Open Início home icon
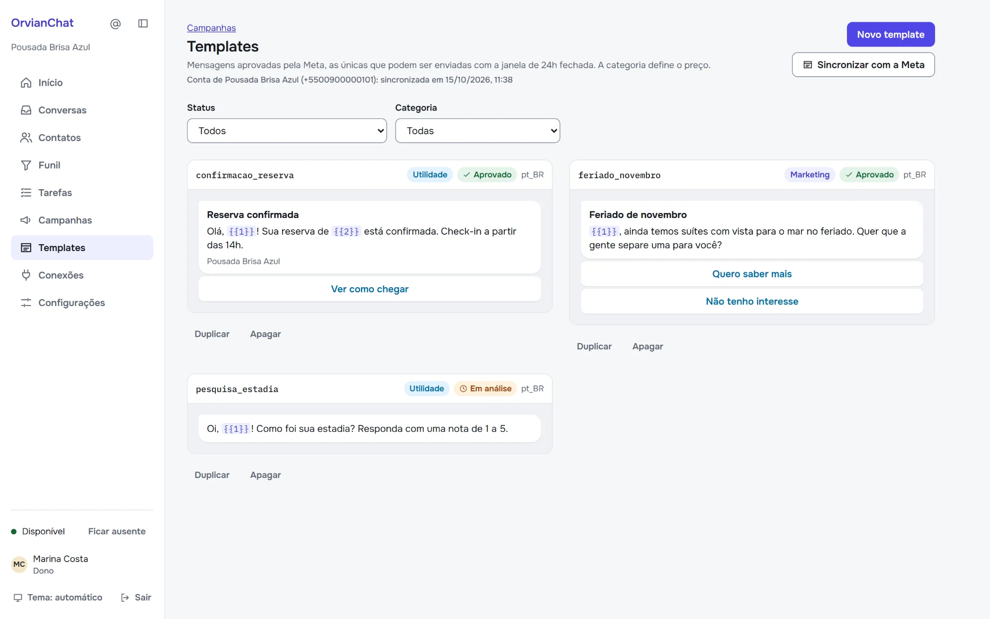The width and height of the screenshot is (990, 619). 26,83
